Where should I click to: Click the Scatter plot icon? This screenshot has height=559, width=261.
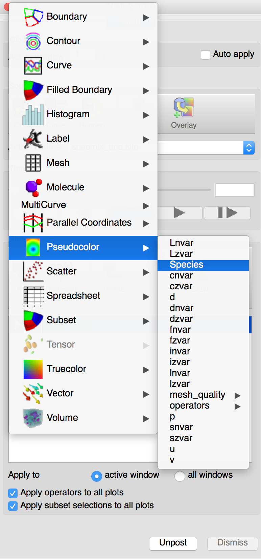33,271
